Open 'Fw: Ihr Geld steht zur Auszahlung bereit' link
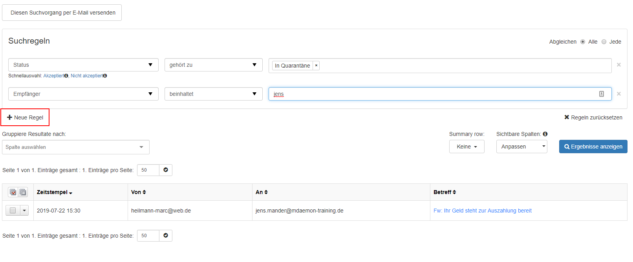This screenshot has height=262, width=633. (x=482, y=211)
